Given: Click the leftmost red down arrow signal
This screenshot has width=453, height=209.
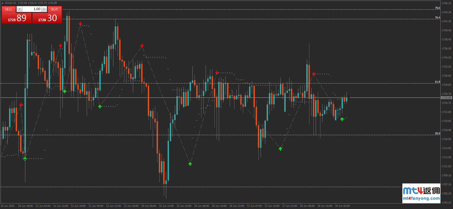Looking at the screenshot, I should tap(21, 105).
